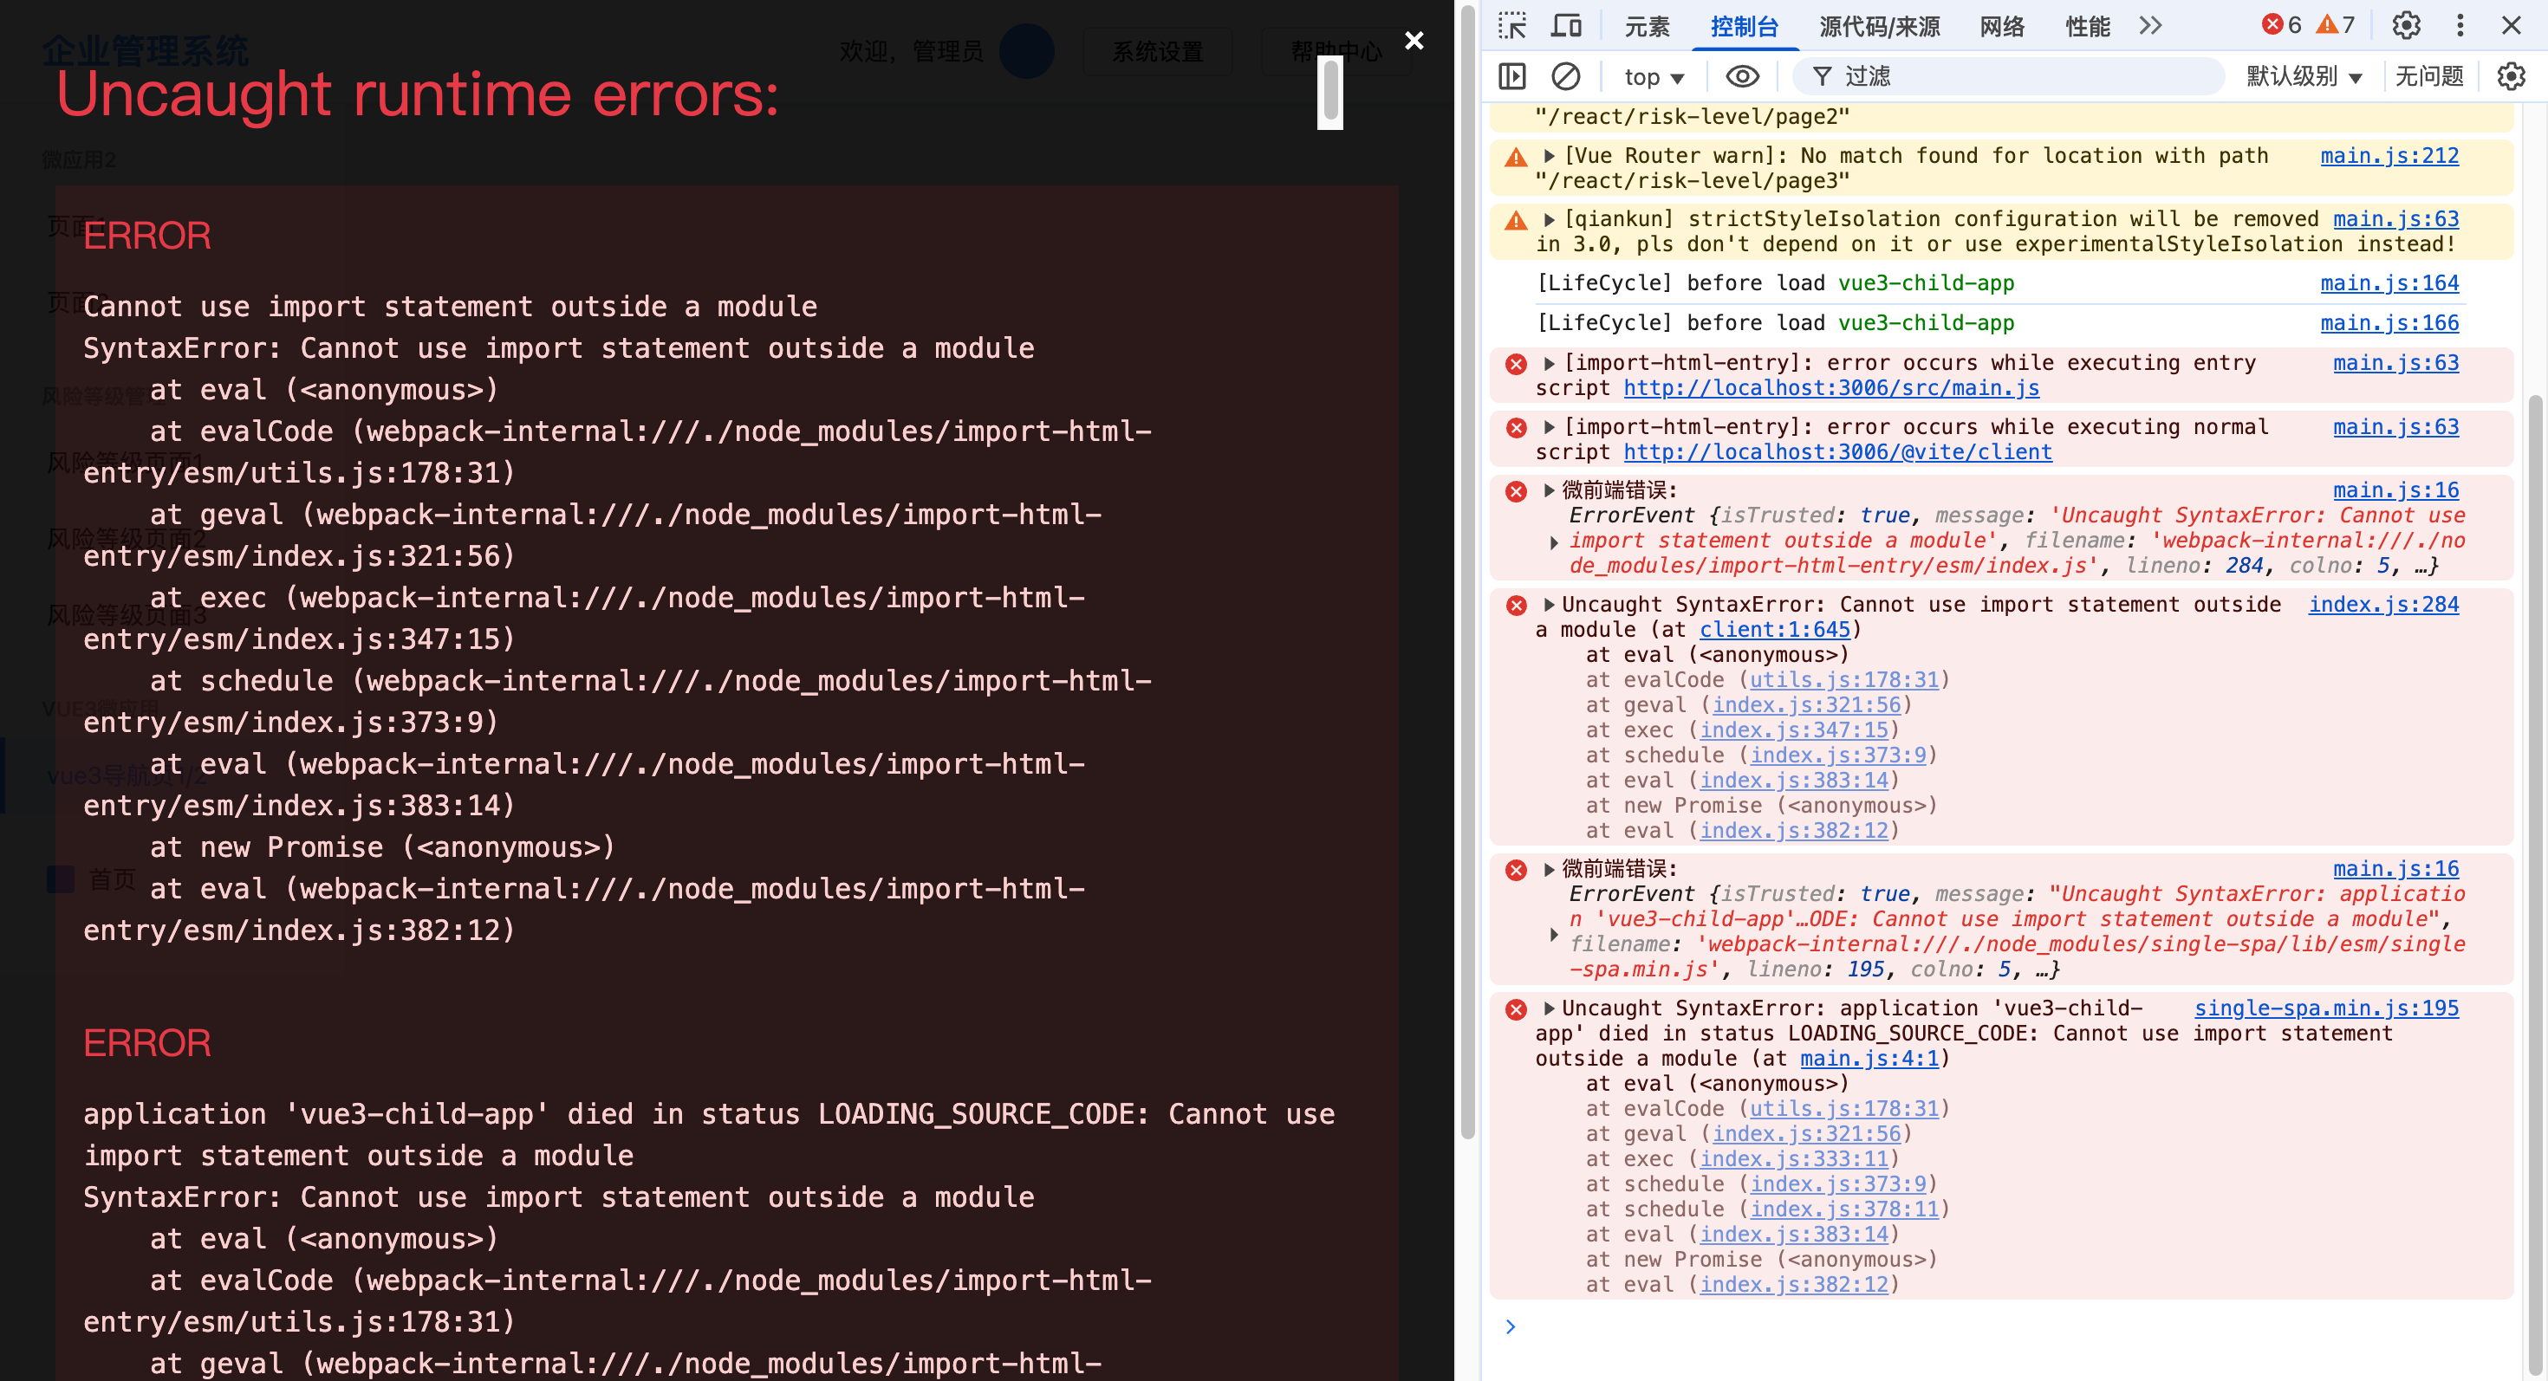
Task: Open console settings gear icon
Action: click(x=2511, y=76)
